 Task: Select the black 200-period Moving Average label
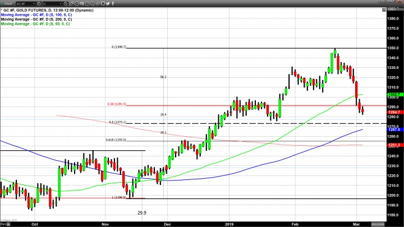click(36, 19)
